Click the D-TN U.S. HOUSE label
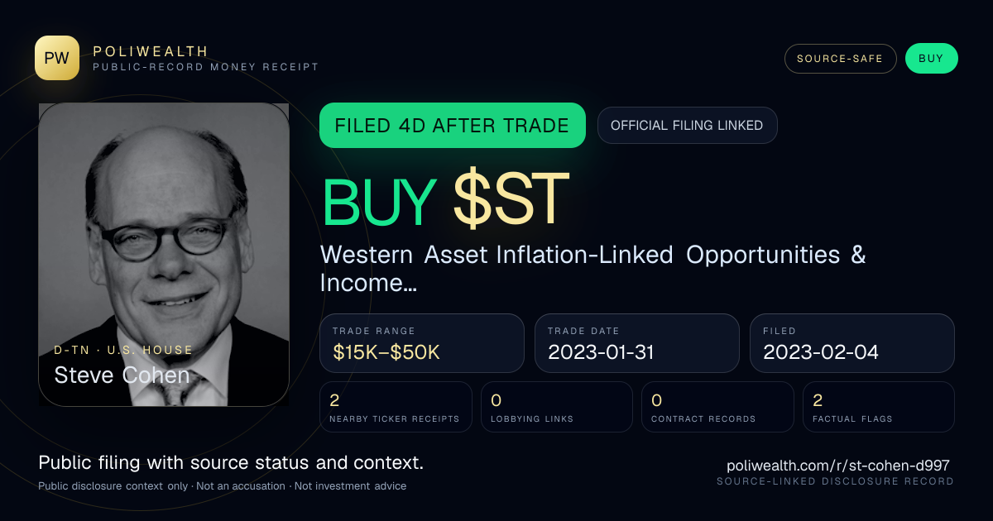993x521 pixels. pyautogui.click(x=123, y=350)
